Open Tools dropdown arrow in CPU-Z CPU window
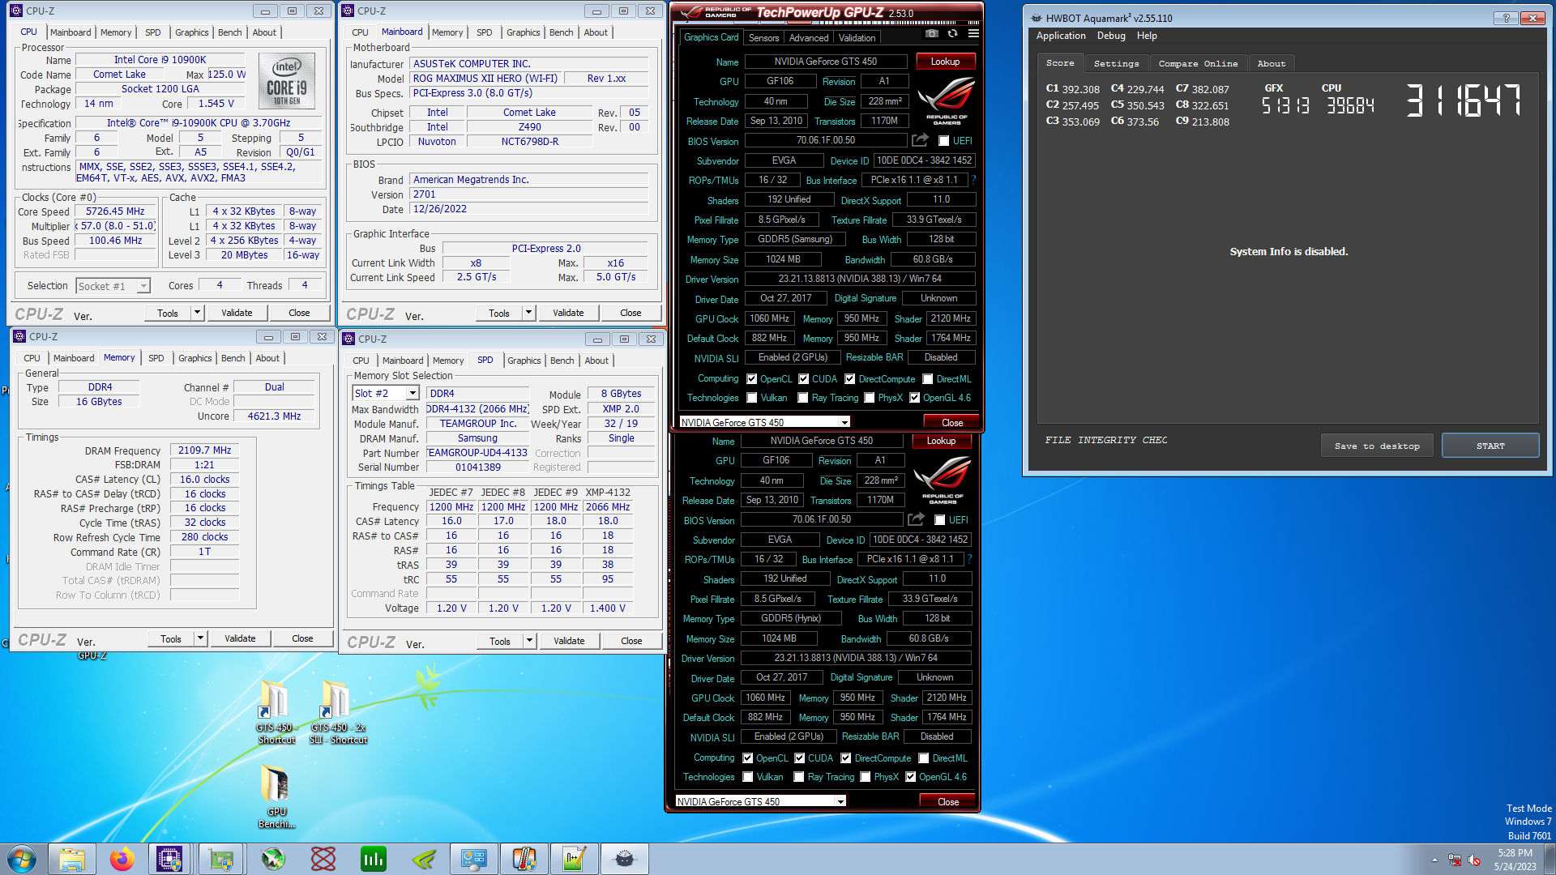1556x875 pixels. coord(196,313)
